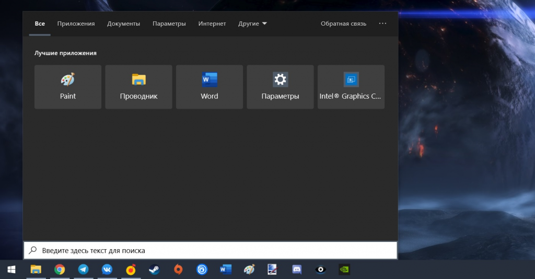Open the Word tile in search results
Screen dimensions: 535x279
[x=209, y=87]
